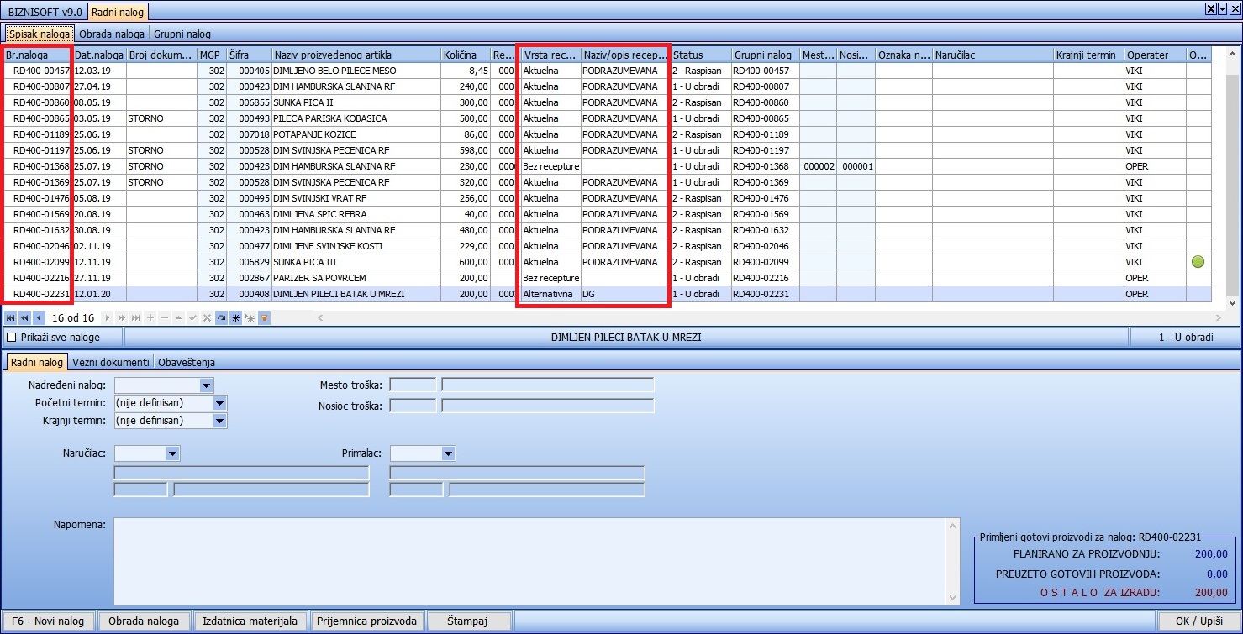
Task: Click the plus insert record icon
Action: 150,318
